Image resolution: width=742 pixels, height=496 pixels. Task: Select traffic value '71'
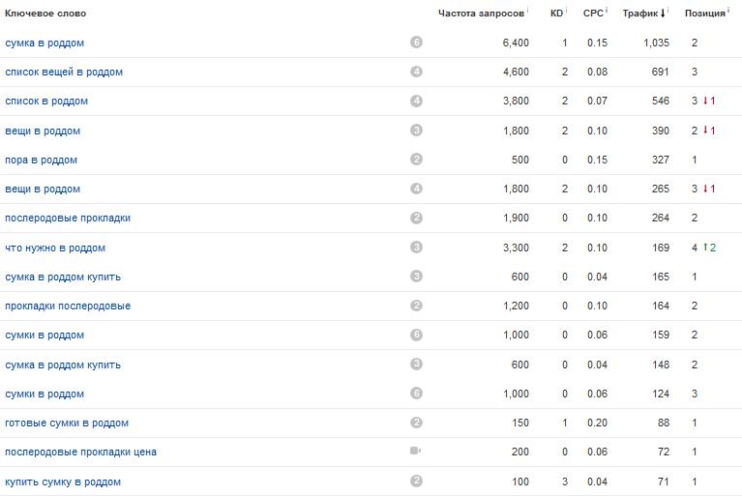coord(664,481)
